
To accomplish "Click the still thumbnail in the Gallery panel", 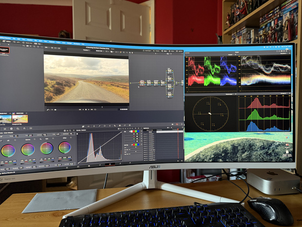I will pyautogui.click(x=5, y=50).
